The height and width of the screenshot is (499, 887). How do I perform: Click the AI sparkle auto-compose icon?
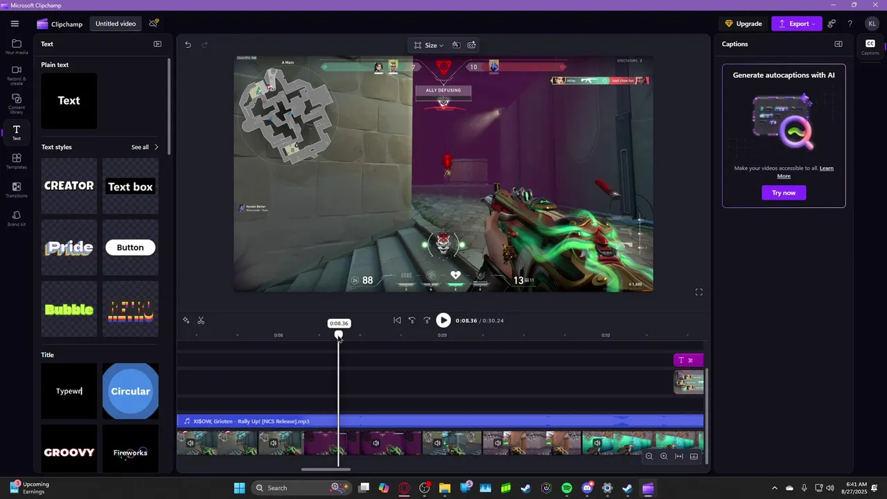tap(186, 320)
